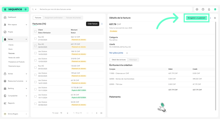Switch to Factures récurrentes tab
220x124 pixels.
(73, 18)
